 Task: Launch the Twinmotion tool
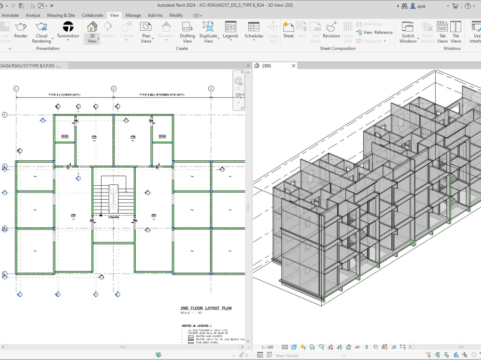click(x=68, y=30)
